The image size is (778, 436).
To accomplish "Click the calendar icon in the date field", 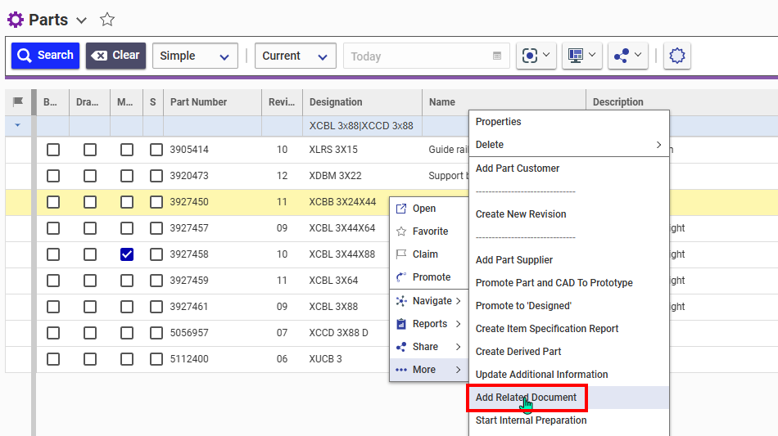I will tap(496, 56).
